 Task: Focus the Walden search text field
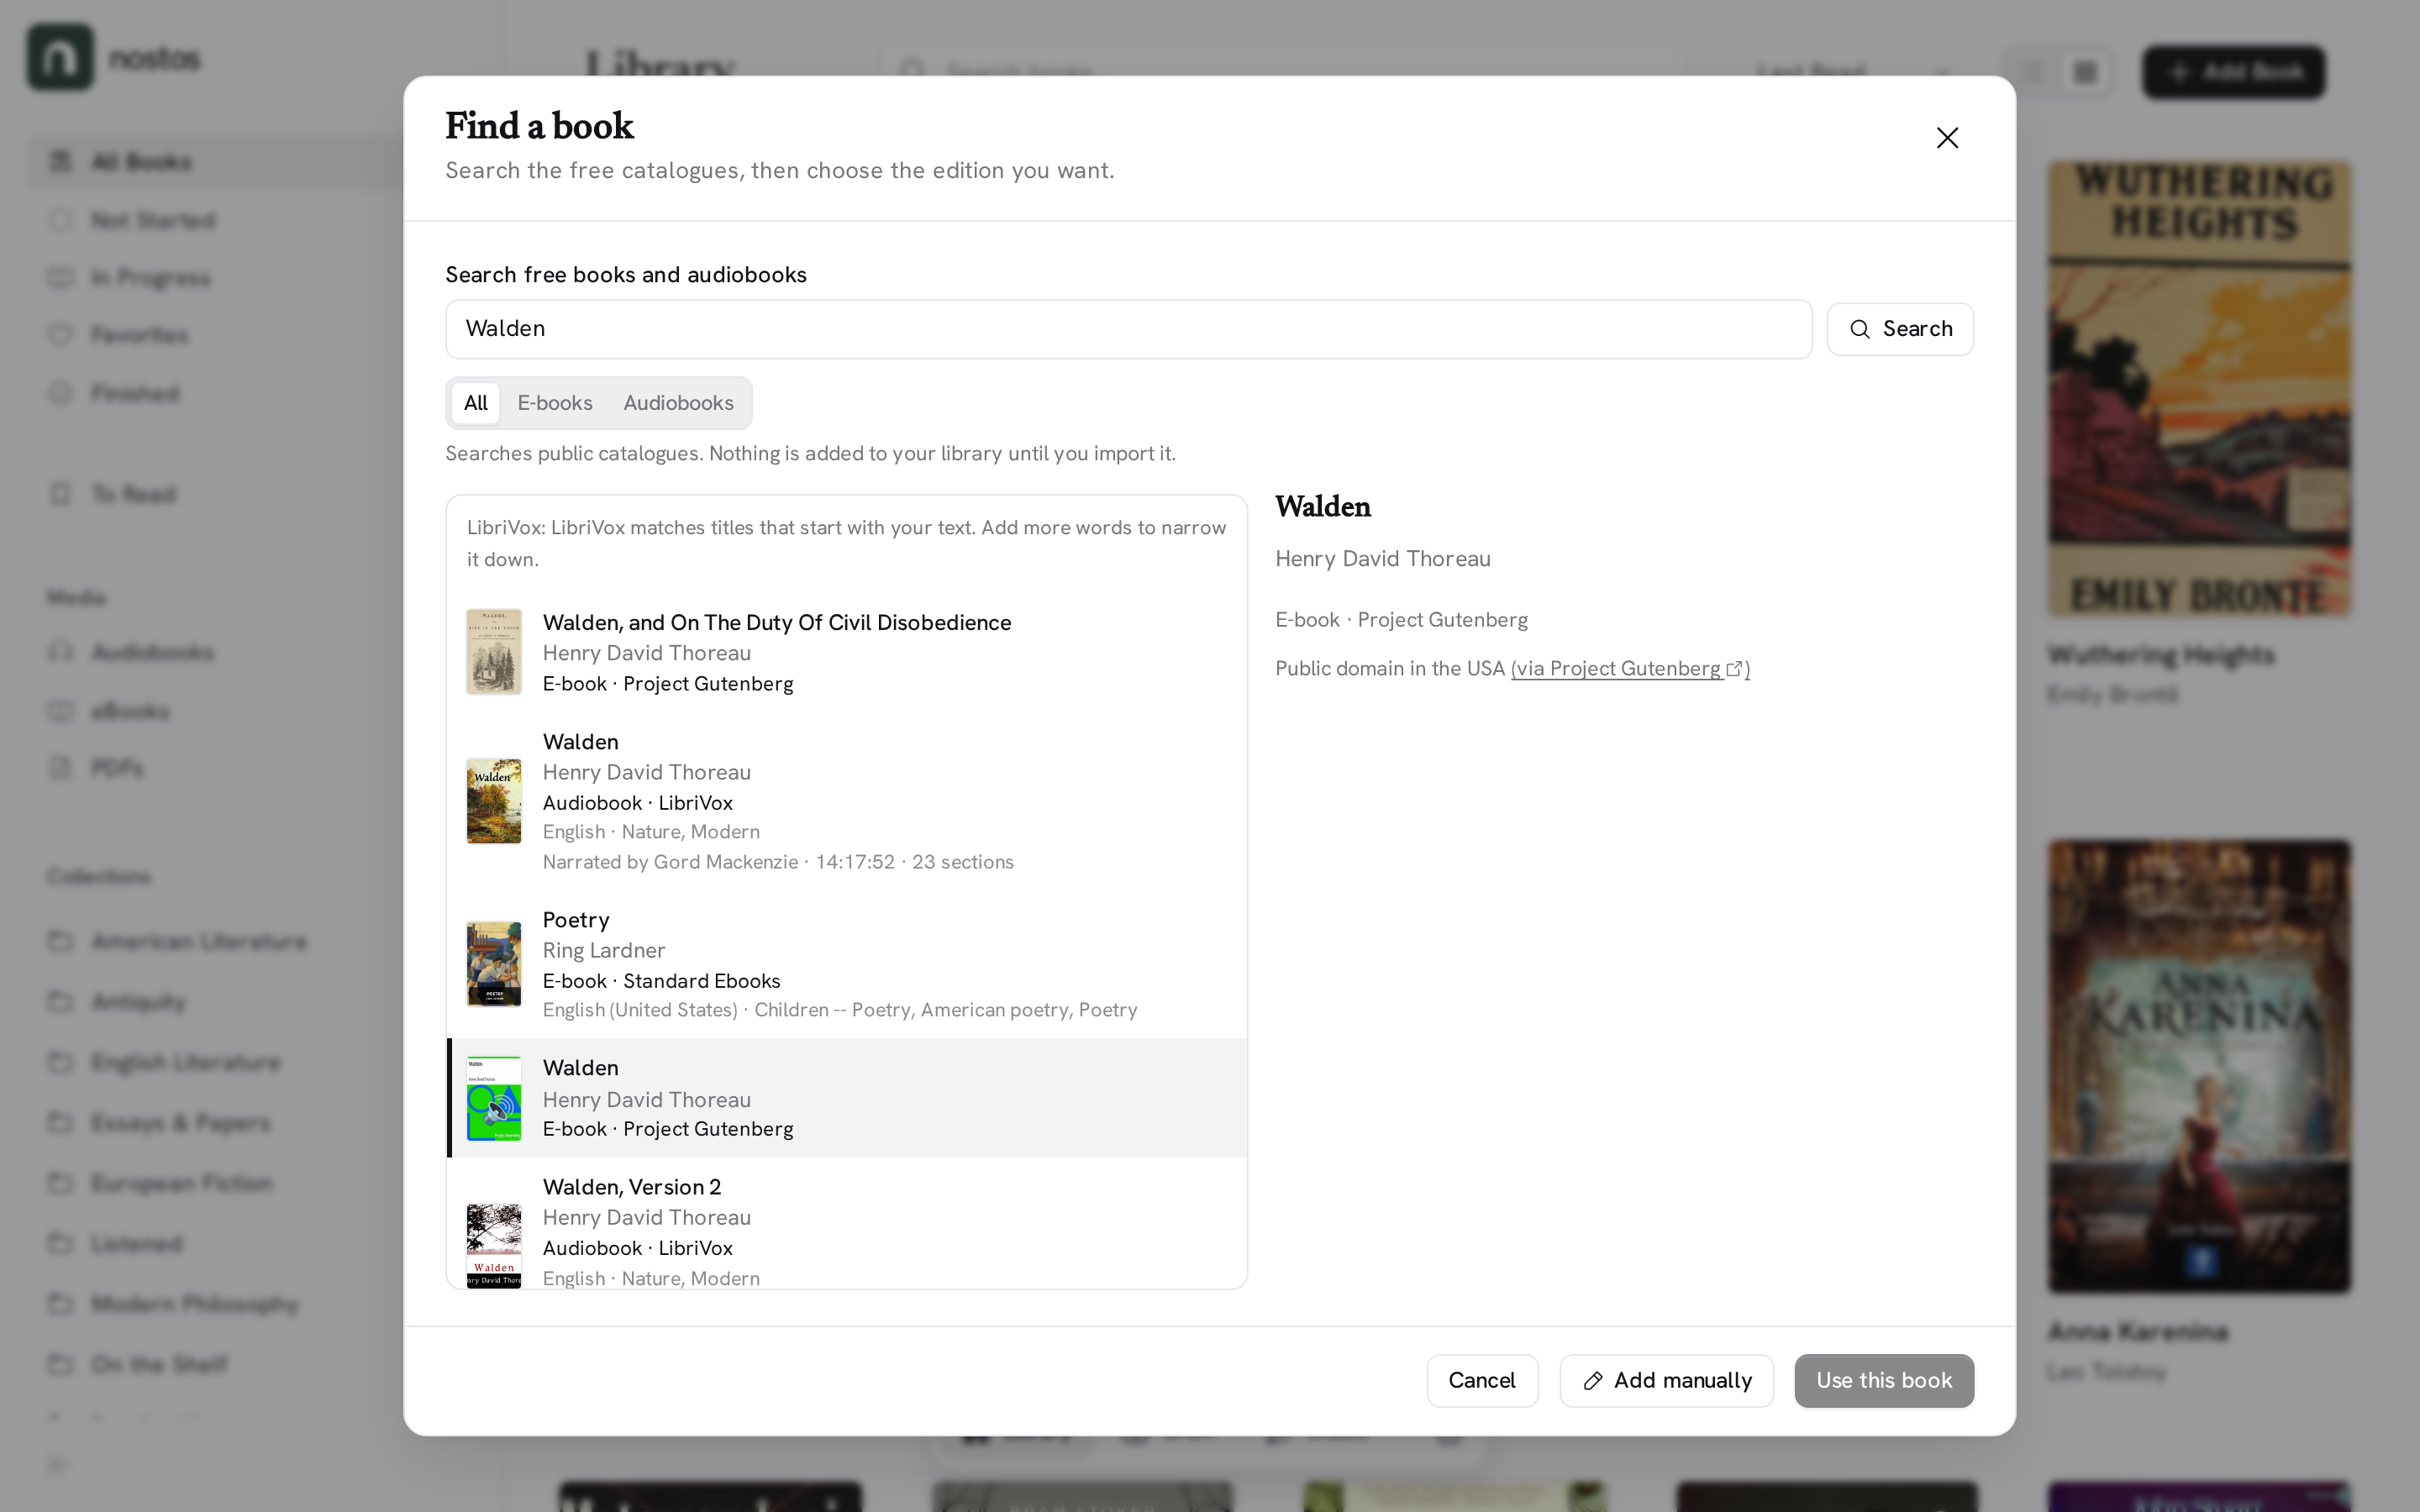(1128, 329)
